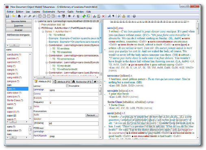The image size is (206, 150).
Task: Click the Inverser button
Action: tap(19, 30)
